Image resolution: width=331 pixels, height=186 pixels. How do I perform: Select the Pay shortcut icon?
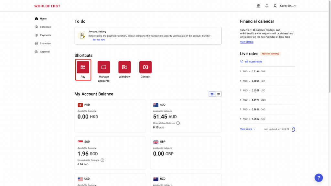[x=83, y=67]
